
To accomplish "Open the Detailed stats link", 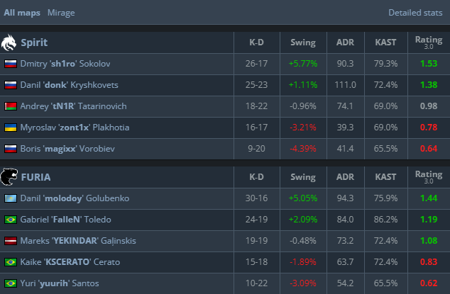I will click(x=415, y=13).
